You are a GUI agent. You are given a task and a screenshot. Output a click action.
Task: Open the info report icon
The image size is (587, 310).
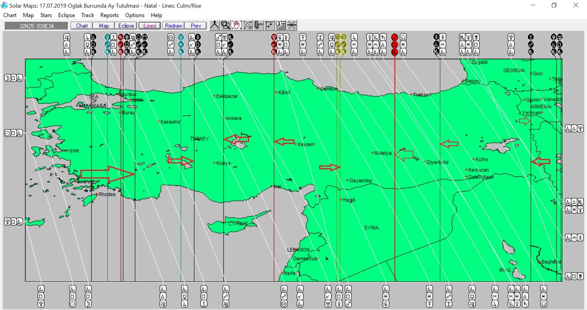(281, 25)
